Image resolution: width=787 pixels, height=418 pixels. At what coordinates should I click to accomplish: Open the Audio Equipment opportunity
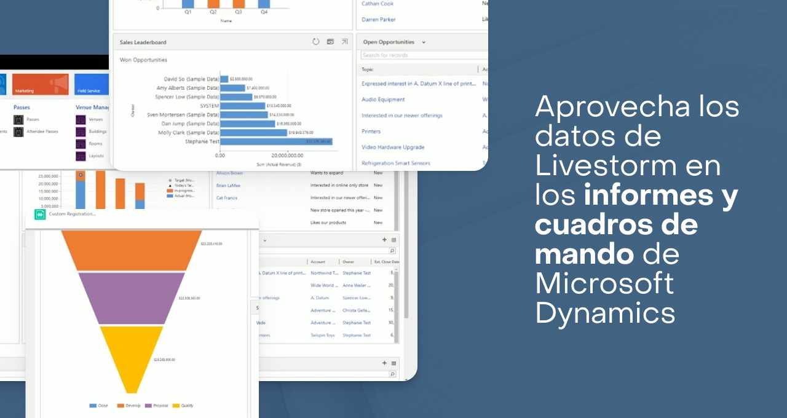[383, 100]
